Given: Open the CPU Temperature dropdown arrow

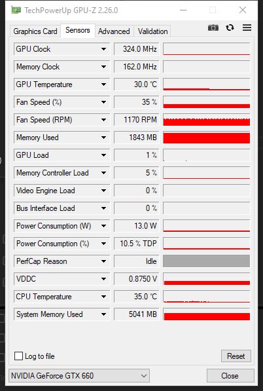Looking at the screenshot, I should coord(103,297).
